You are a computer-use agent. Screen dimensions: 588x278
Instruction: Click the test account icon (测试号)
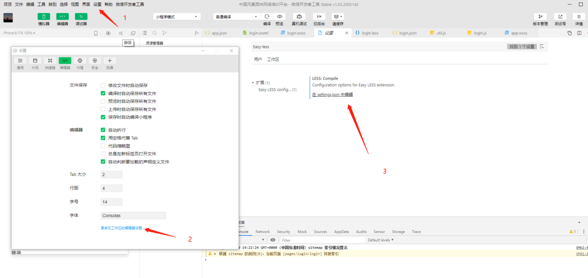click(560, 17)
